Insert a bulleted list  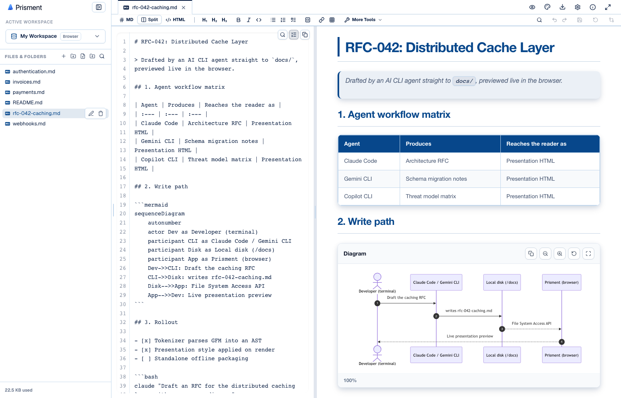click(x=273, y=20)
